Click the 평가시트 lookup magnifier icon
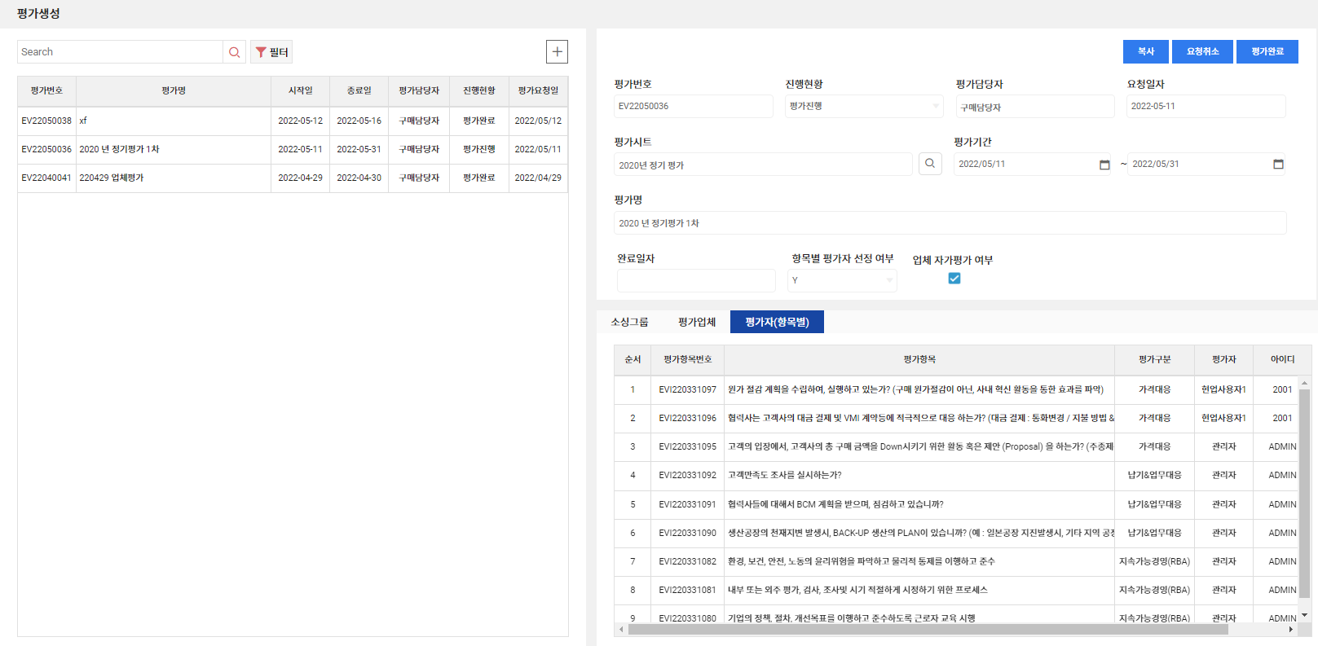This screenshot has width=1318, height=646. [x=930, y=164]
